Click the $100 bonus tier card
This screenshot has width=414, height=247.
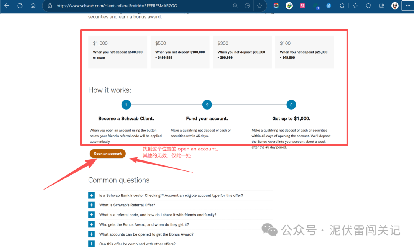click(305, 52)
